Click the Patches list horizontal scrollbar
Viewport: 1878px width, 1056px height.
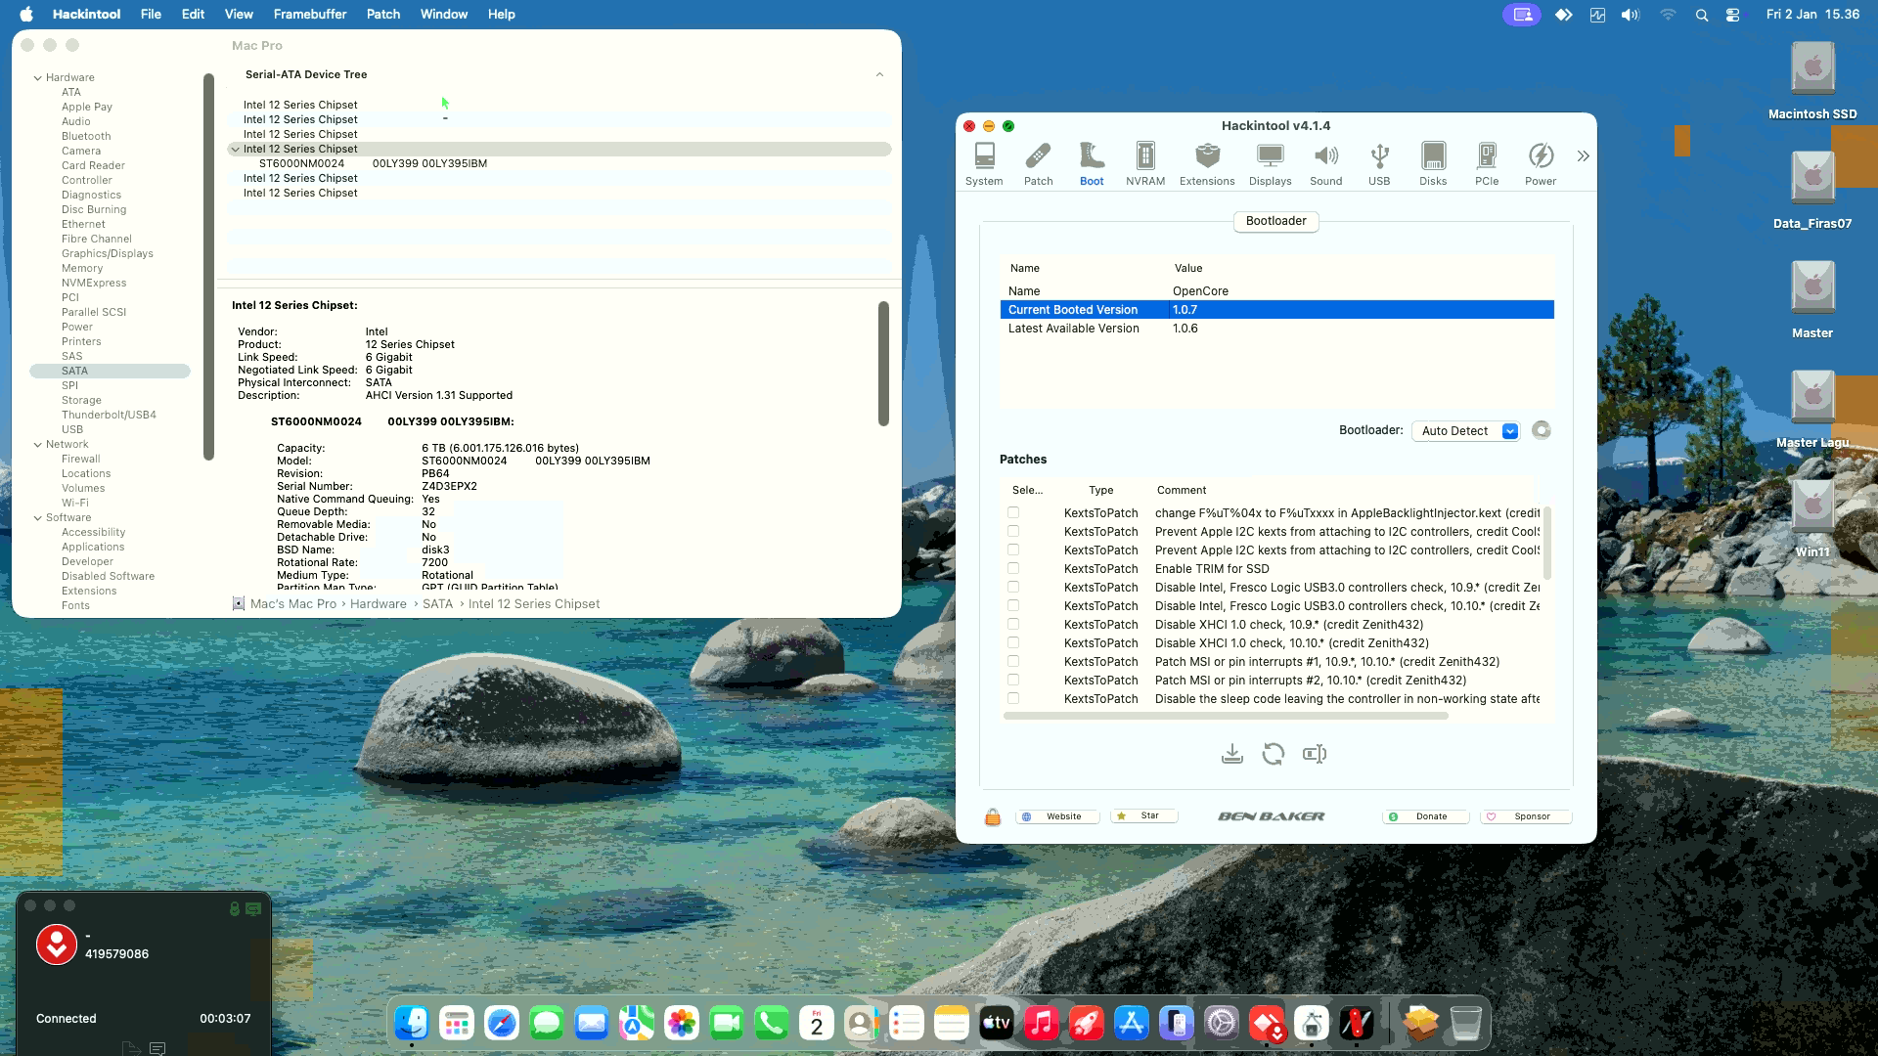1226,716
